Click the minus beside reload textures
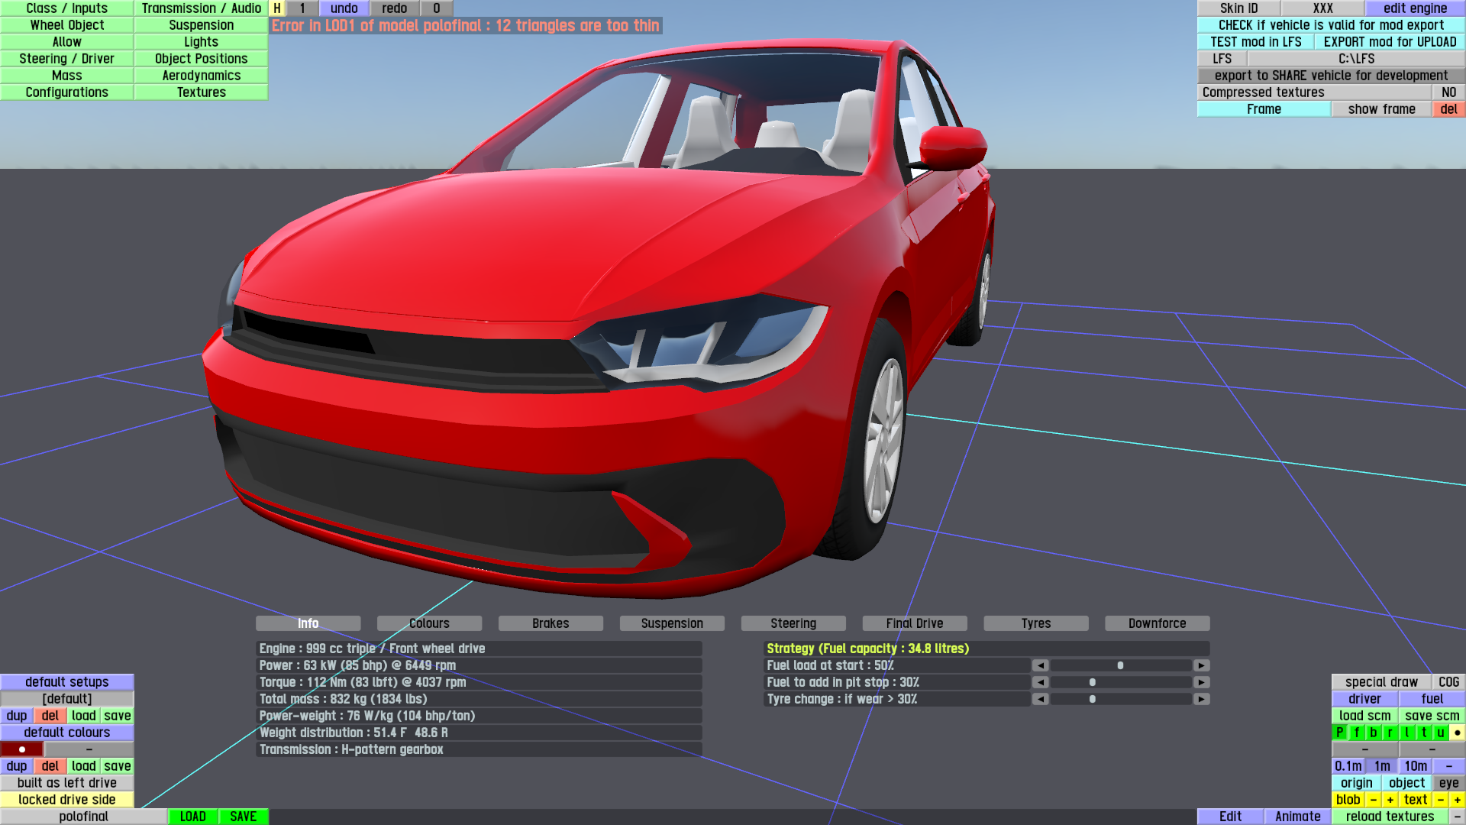1466x825 pixels. (x=1457, y=817)
